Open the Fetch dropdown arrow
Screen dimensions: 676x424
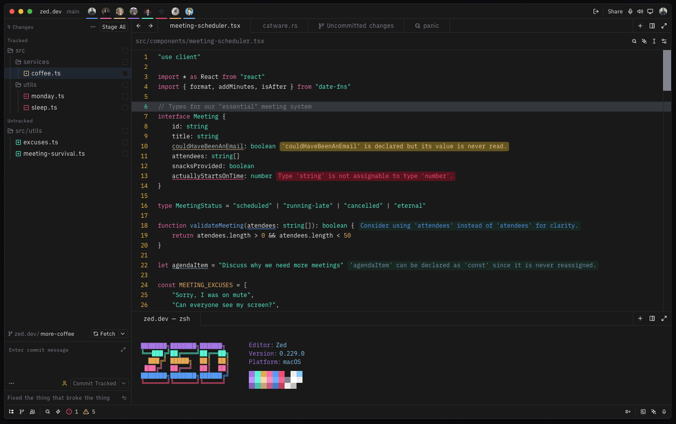pyautogui.click(x=123, y=334)
